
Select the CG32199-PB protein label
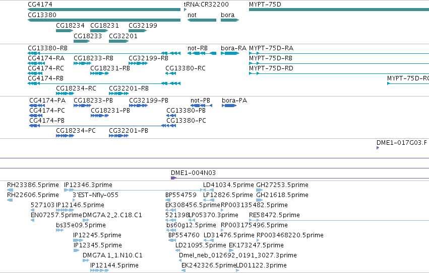coord(149,101)
